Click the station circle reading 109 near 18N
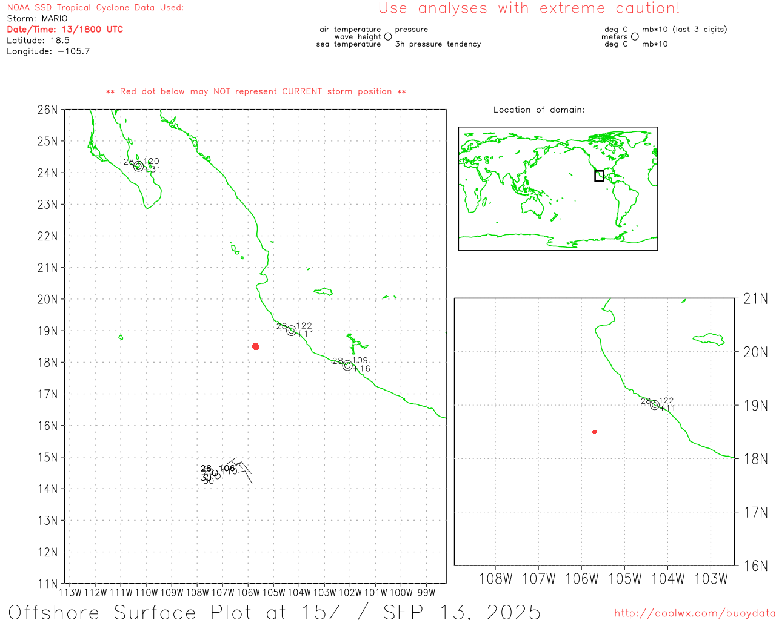This screenshot has height=620, width=776. tap(347, 366)
